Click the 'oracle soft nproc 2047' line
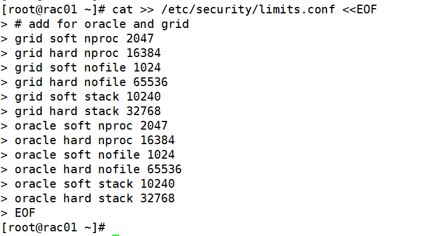The image size is (444, 236). pyautogui.click(x=91, y=126)
